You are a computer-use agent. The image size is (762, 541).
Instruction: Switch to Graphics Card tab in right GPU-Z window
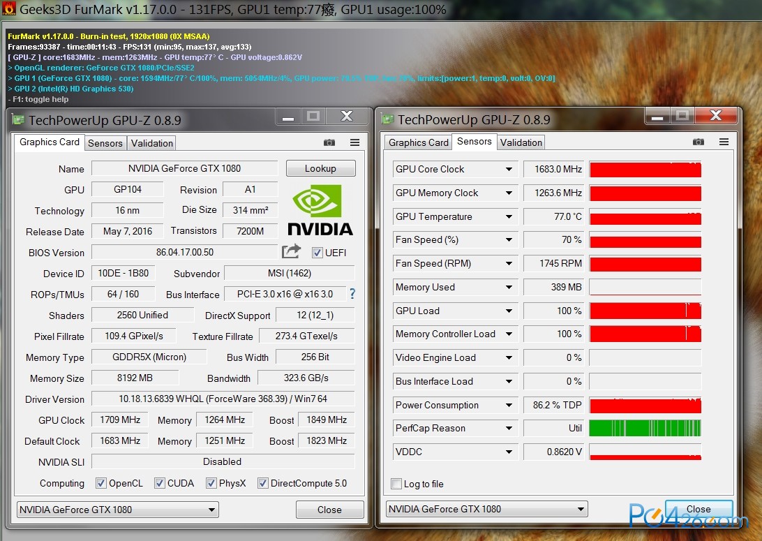(x=419, y=143)
